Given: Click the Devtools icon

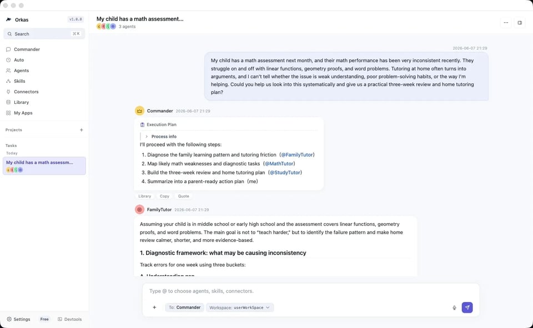Looking at the screenshot, I should click(x=60, y=319).
